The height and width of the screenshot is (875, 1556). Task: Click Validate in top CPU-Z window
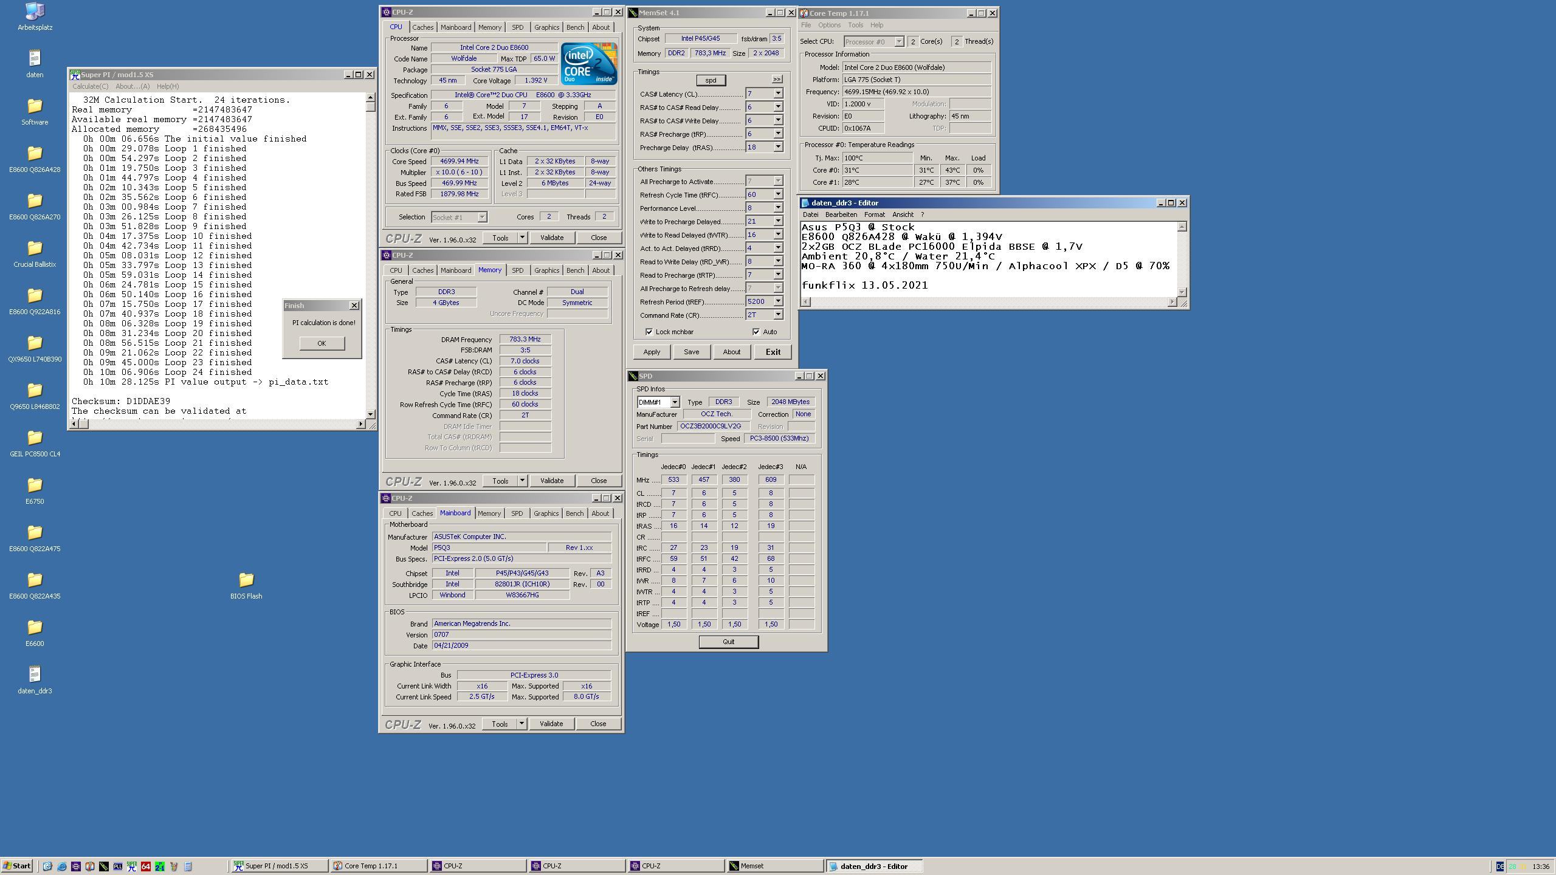552,238
